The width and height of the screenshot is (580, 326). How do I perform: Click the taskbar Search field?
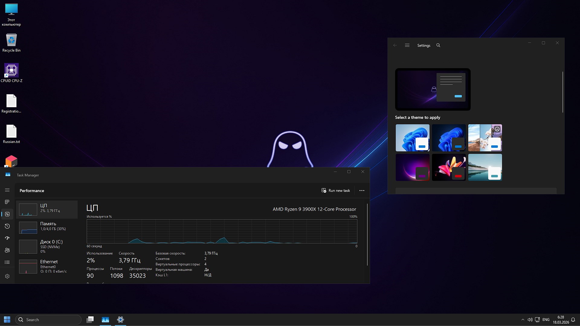[48, 319]
